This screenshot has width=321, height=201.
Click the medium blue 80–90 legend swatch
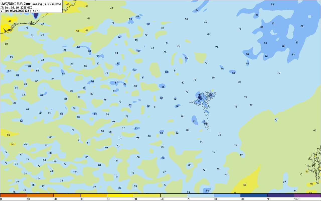[x=227, y=195]
